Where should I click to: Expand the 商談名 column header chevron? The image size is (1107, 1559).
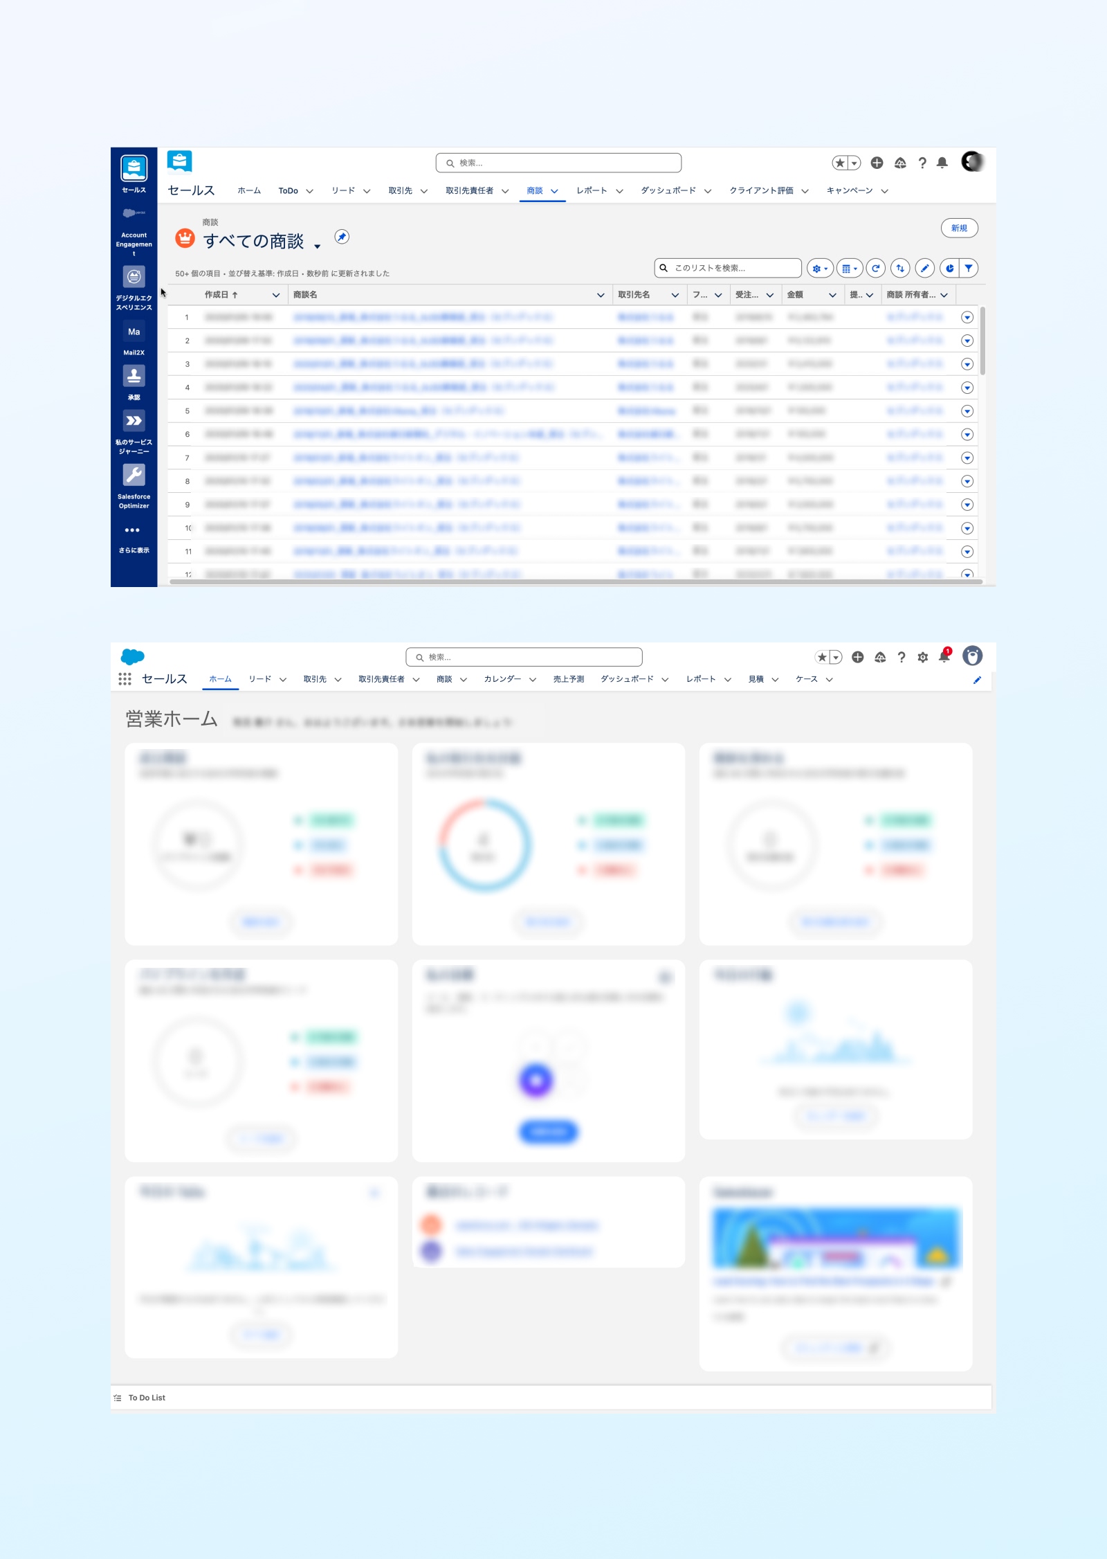click(601, 295)
